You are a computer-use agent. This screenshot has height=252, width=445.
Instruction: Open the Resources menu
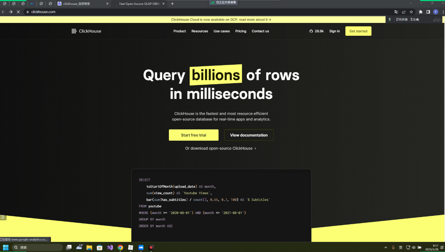pos(199,31)
